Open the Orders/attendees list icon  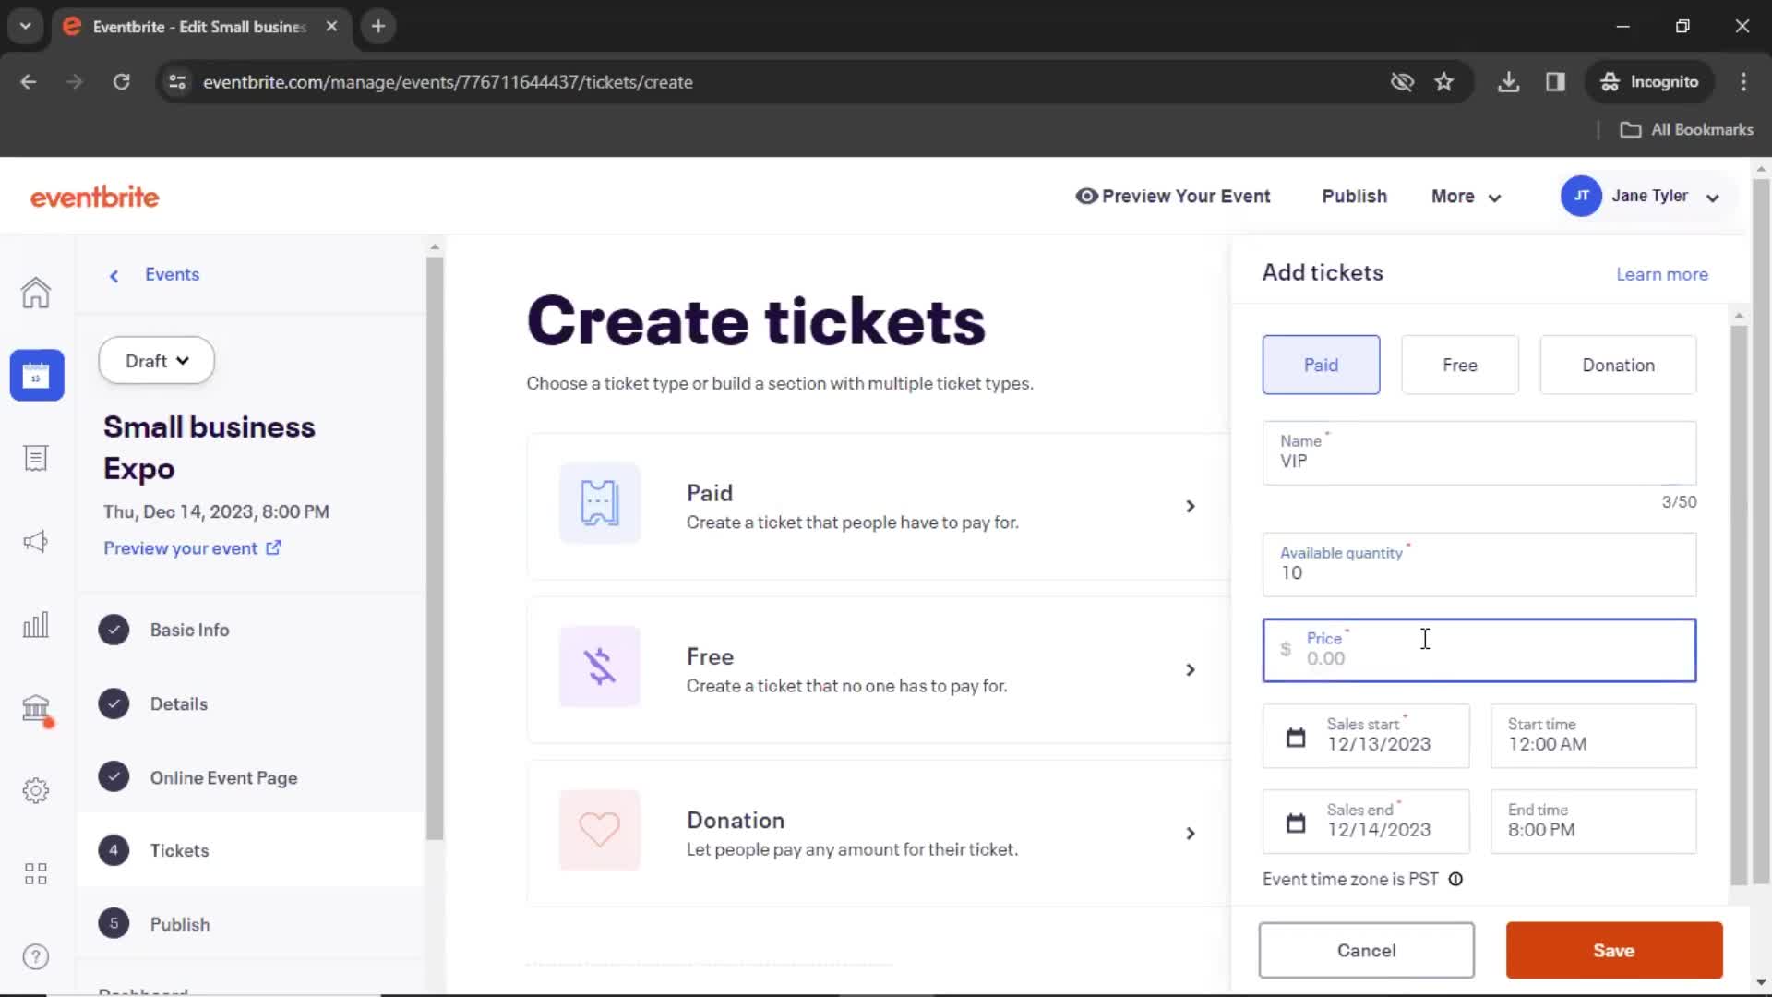point(35,458)
